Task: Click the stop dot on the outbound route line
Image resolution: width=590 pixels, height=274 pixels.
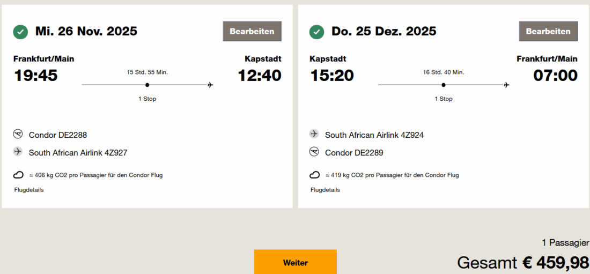Action: (147, 85)
